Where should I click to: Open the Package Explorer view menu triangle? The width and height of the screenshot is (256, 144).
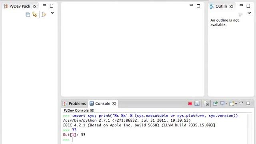point(52,13)
